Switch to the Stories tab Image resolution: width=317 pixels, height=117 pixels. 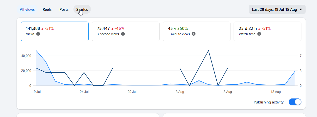(x=82, y=9)
